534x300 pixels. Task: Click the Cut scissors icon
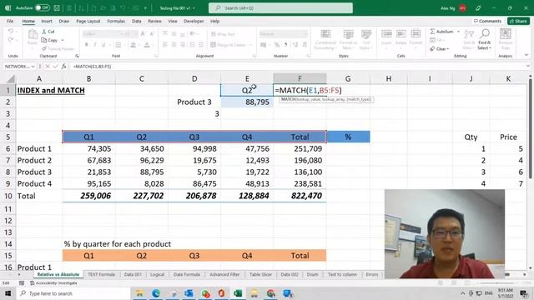click(44, 32)
